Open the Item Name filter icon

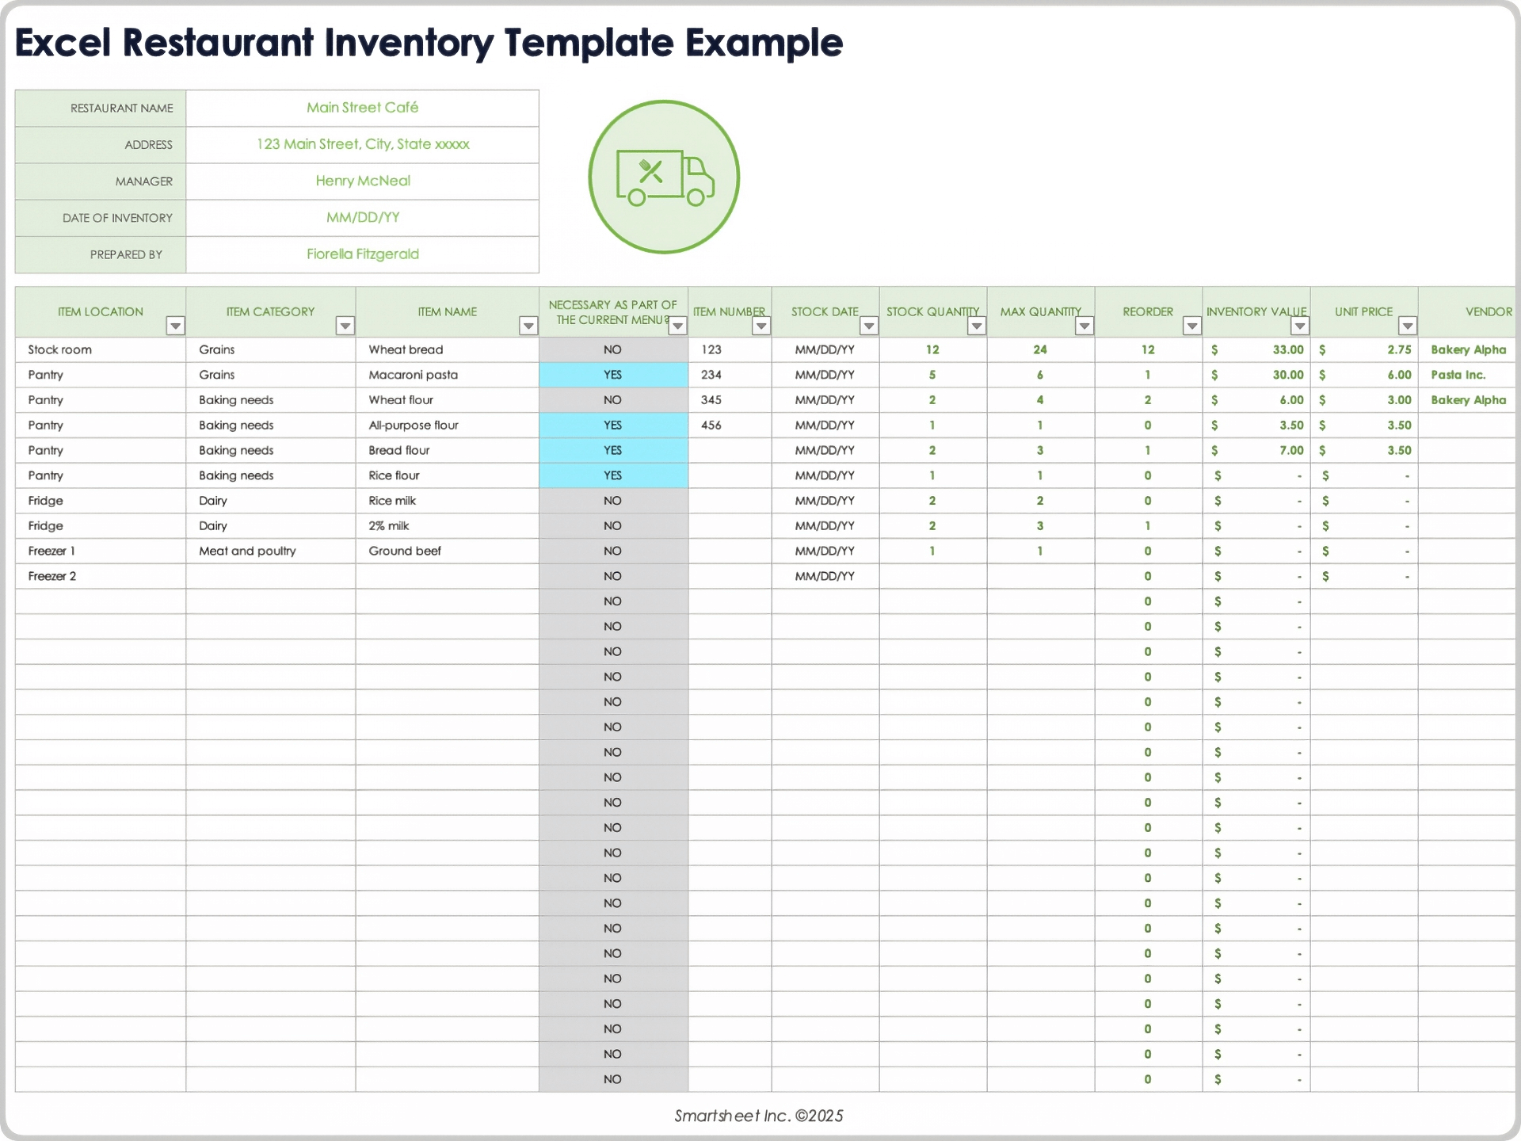[x=528, y=326]
